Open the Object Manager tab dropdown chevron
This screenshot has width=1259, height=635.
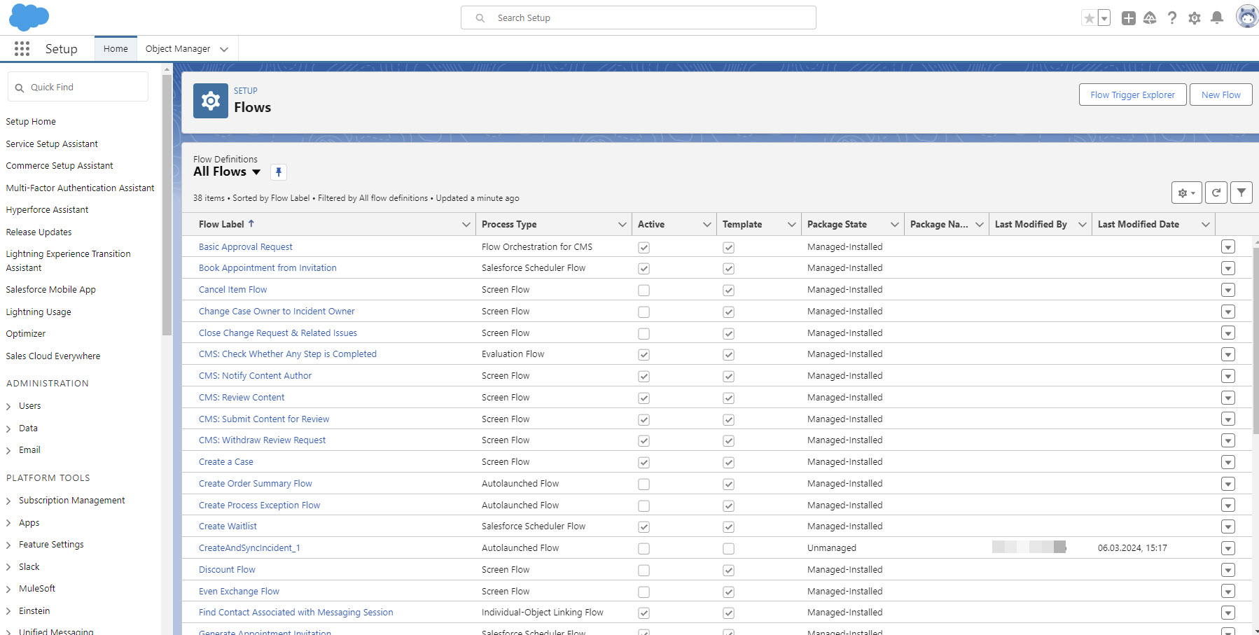[224, 49]
